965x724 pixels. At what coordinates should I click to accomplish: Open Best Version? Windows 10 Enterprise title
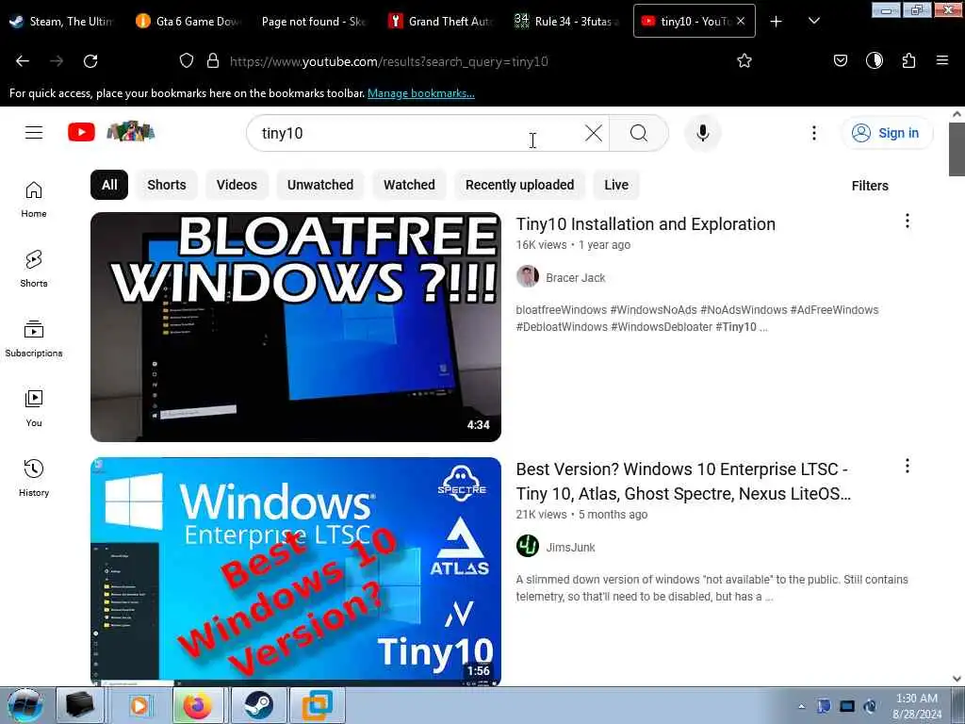(683, 482)
